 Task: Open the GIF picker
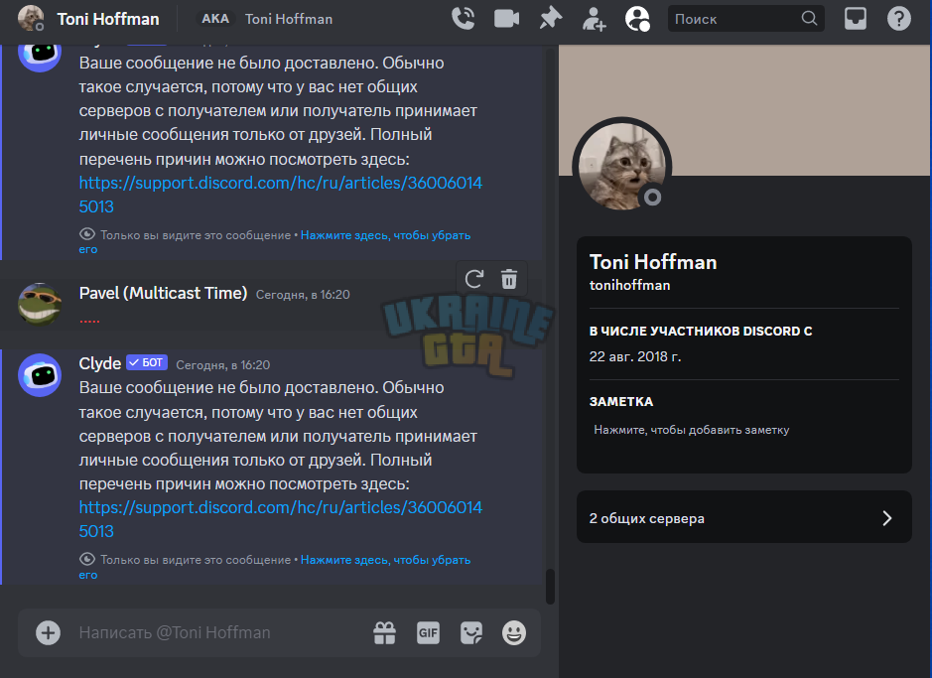coord(428,633)
